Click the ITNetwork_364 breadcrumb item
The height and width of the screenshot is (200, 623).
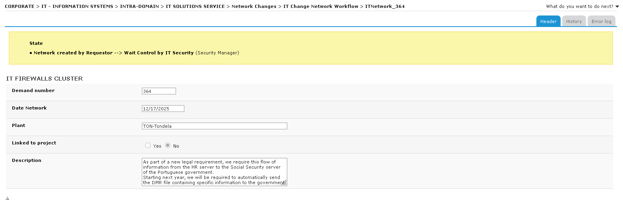point(385,6)
